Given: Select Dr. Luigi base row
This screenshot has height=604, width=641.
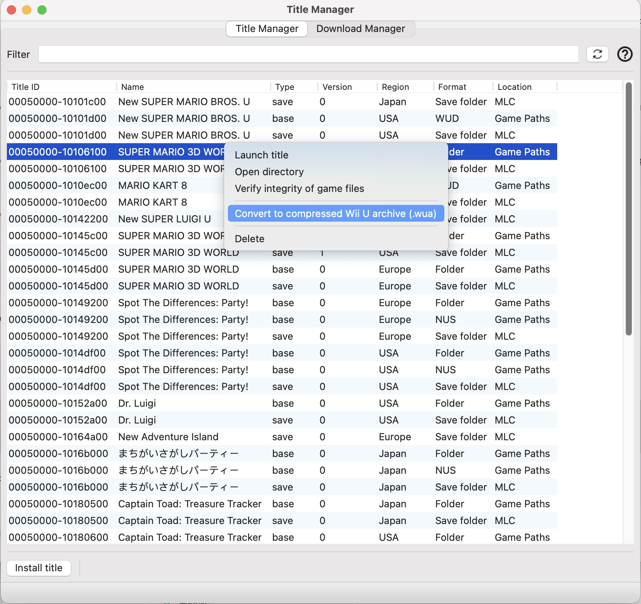Looking at the screenshot, I should pos(282,403).
